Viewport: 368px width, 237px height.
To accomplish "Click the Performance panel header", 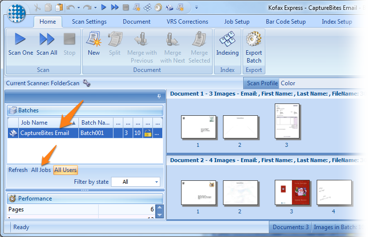I will click(x=85, y=199).
